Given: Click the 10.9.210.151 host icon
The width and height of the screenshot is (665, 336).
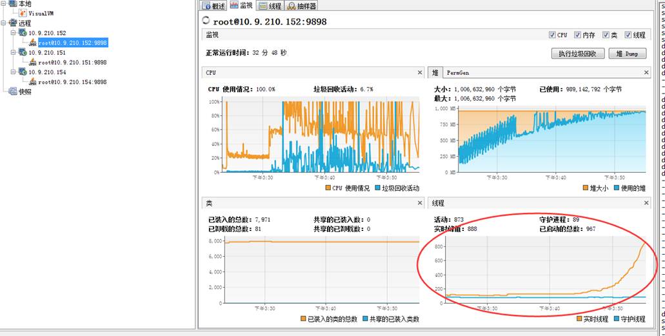Looking at the screenshot, I should 23,52.
